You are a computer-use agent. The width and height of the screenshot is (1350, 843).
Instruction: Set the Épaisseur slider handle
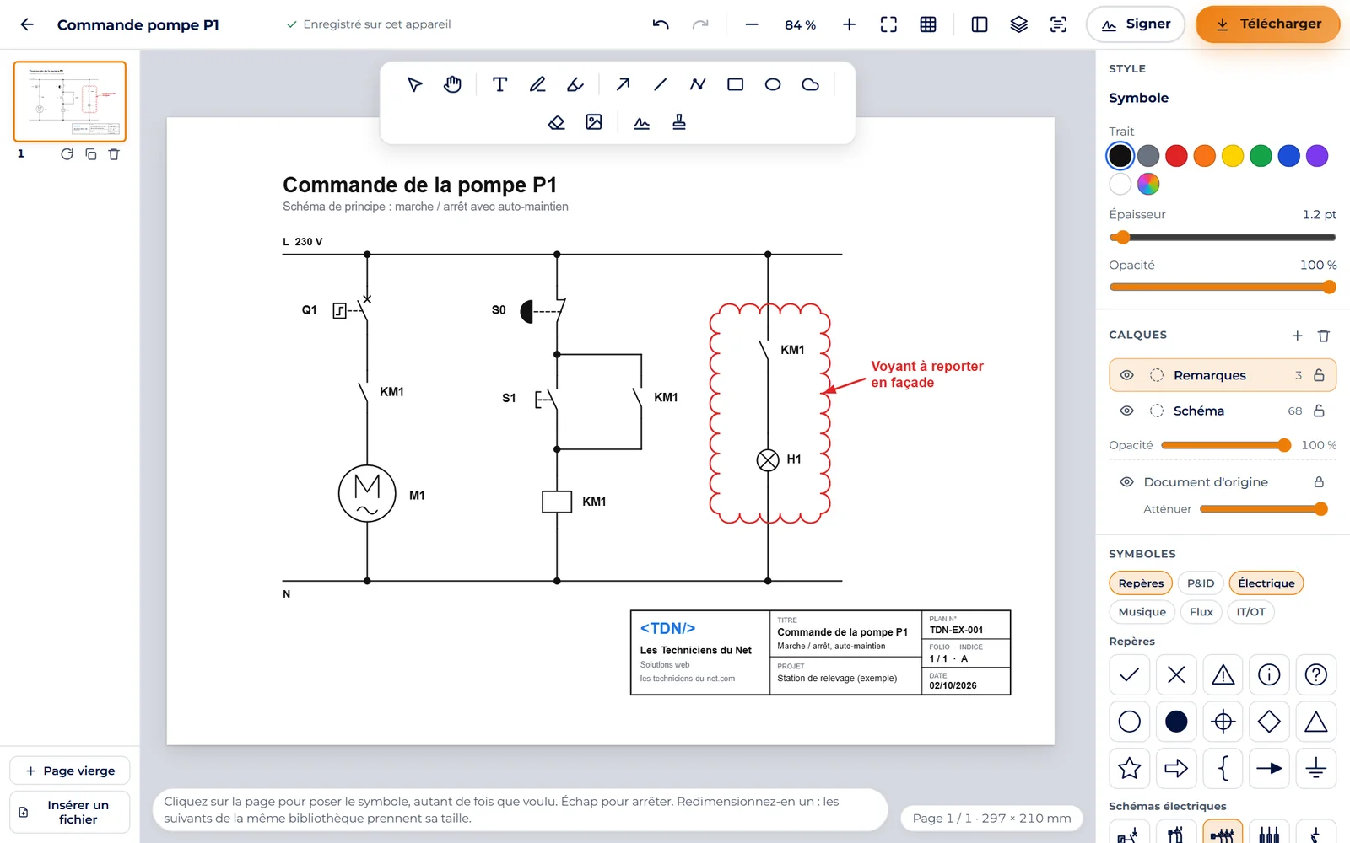[1121, 238]
